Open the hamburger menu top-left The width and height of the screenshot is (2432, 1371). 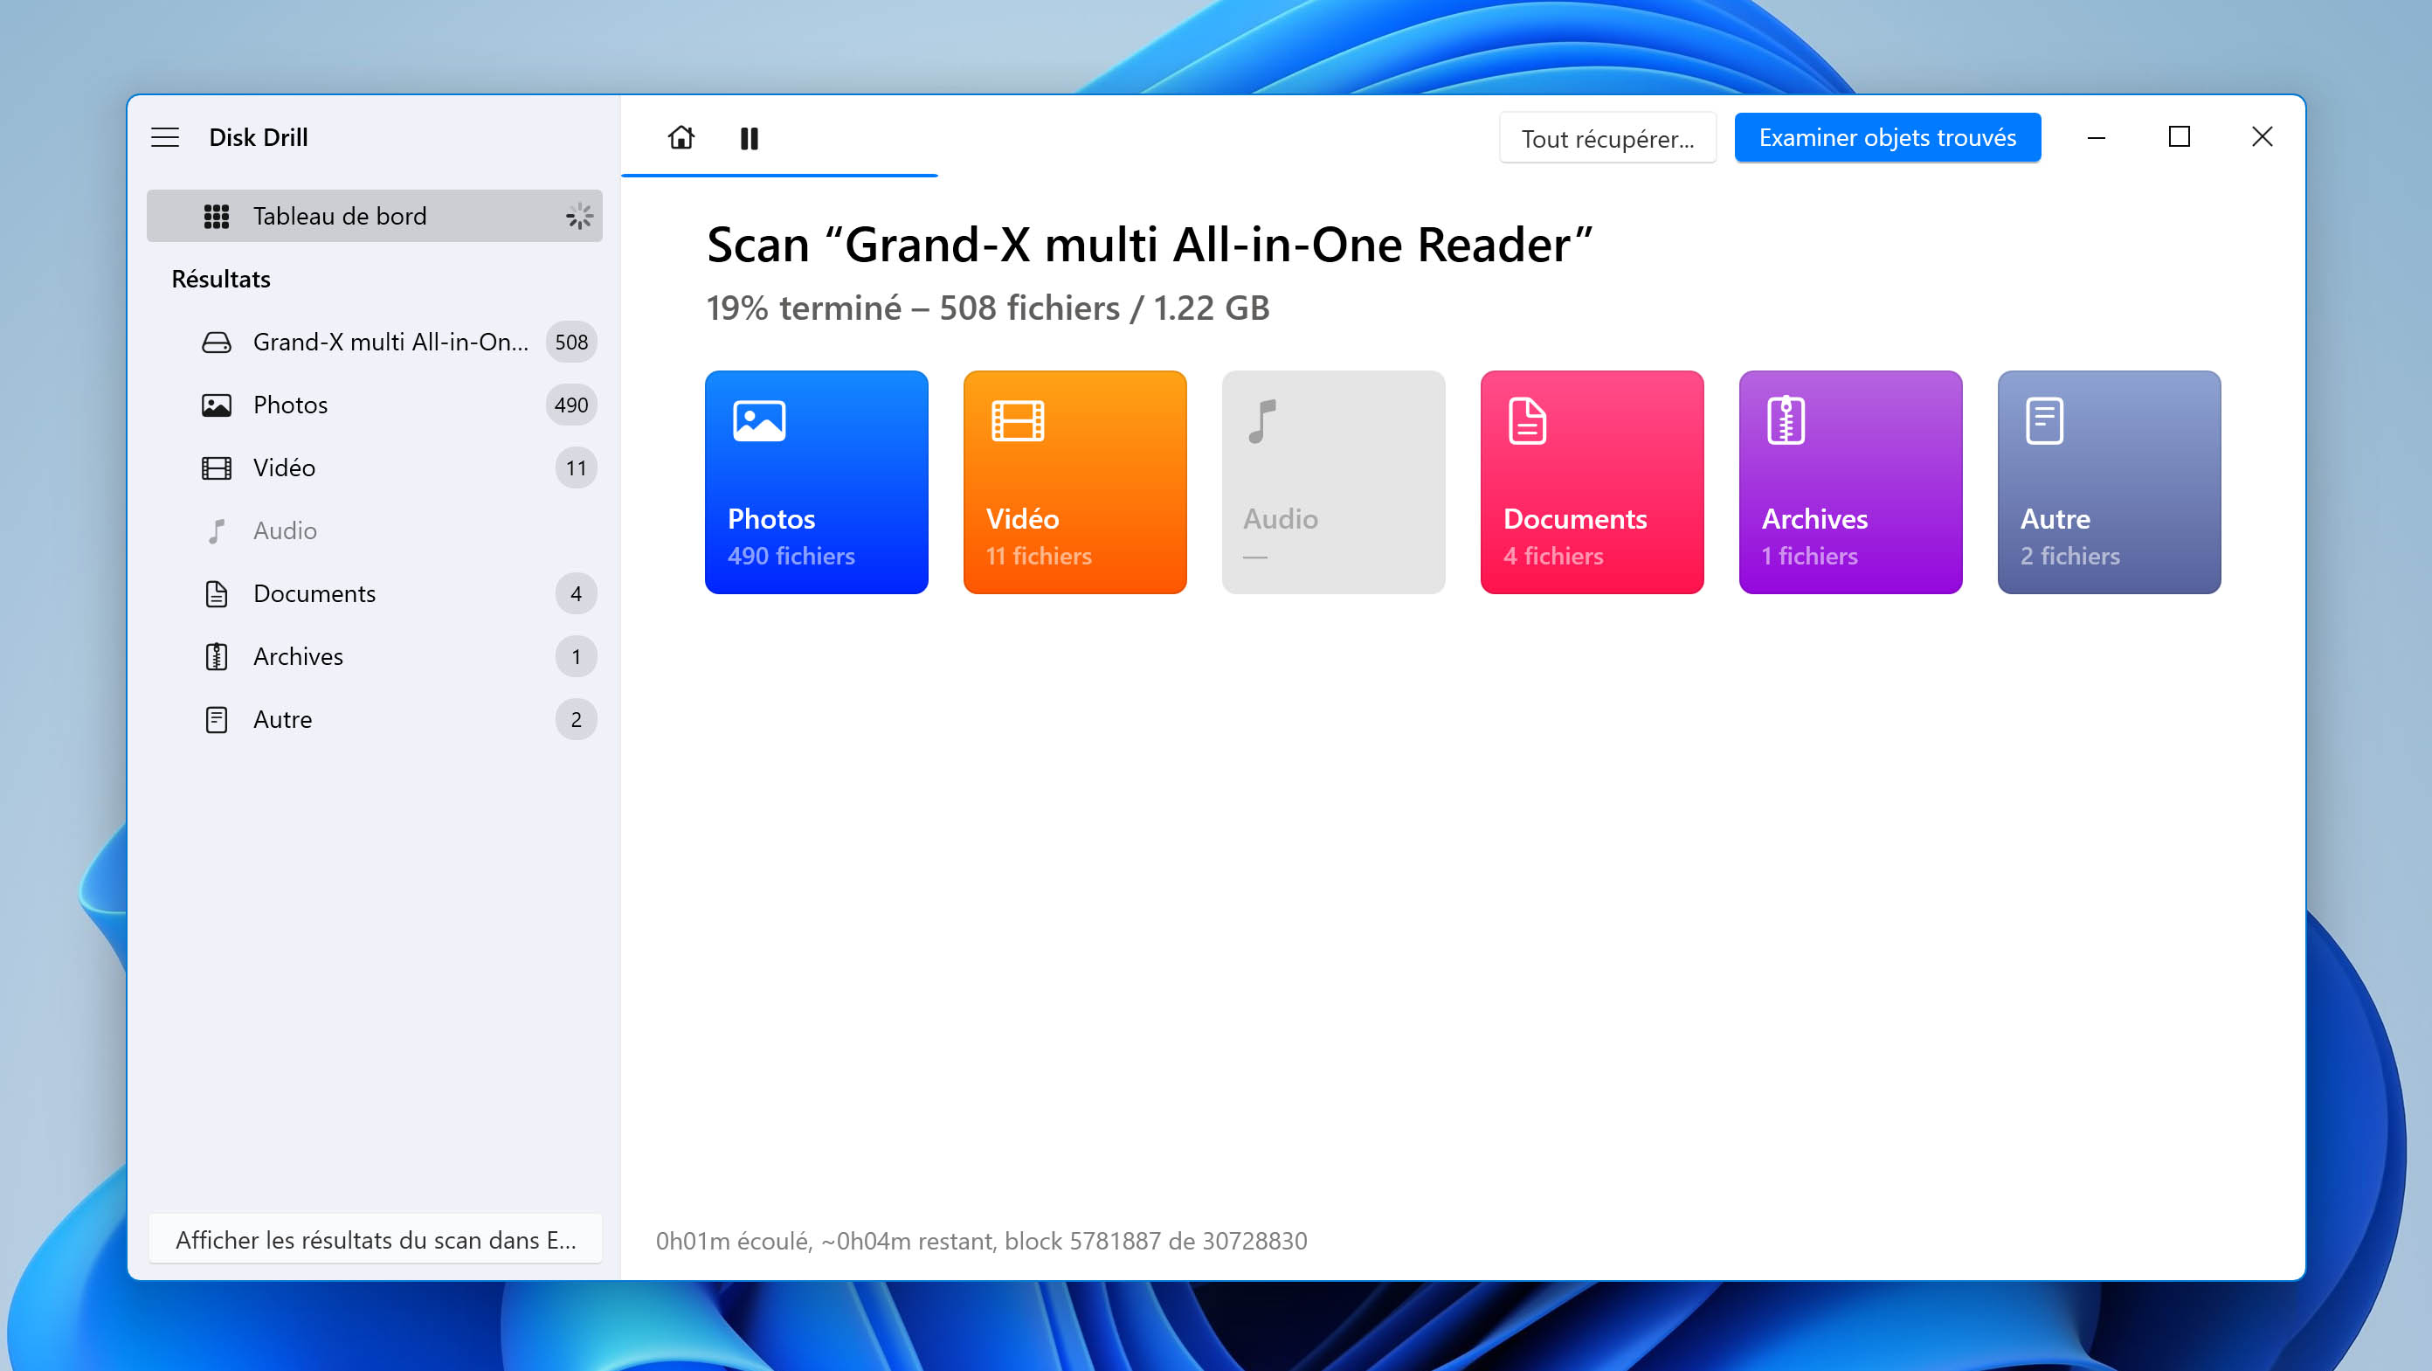[x=163, y=137]
